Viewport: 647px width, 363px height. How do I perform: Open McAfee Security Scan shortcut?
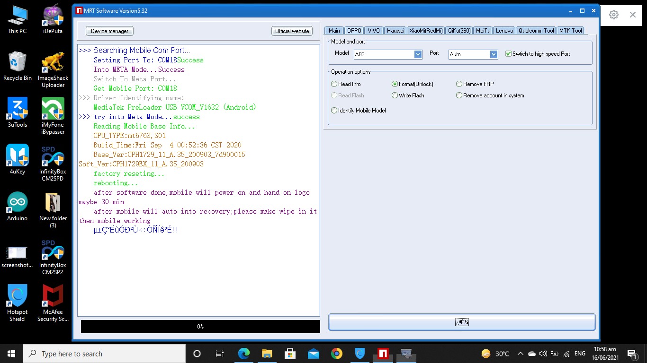point(53,303)
